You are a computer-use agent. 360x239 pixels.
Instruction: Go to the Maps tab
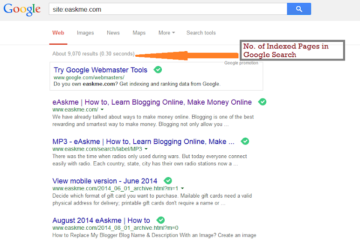[139, 33]
